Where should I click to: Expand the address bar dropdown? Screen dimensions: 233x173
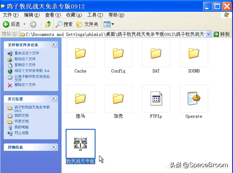pyautogui.click(x=209, y=34)
